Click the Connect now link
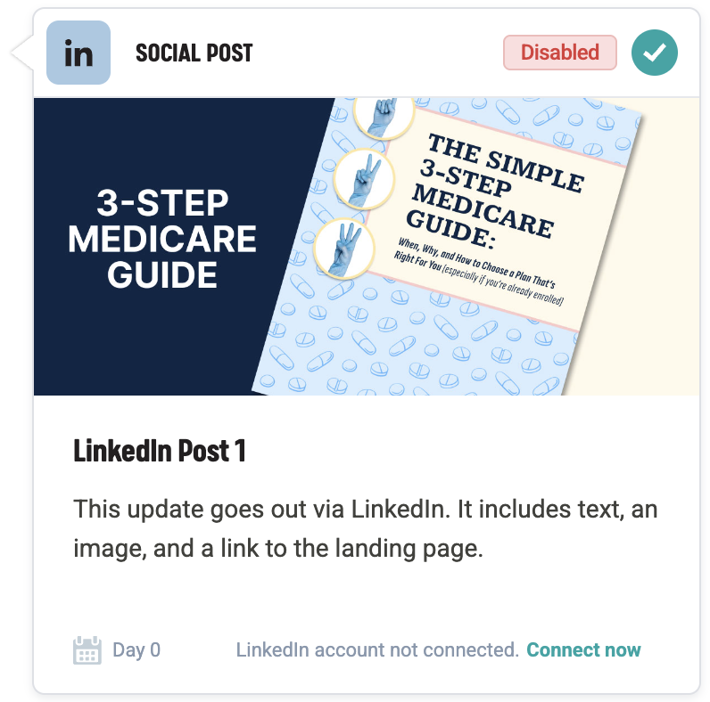The width and height of the screenshot is (710, 702). point(583,649)
